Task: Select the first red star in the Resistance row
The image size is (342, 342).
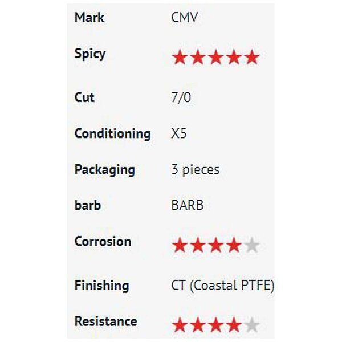Action: tap(180, 325)
